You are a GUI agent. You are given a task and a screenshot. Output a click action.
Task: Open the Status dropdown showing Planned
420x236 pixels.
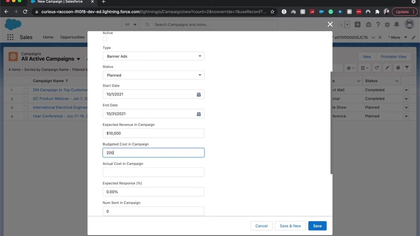(153, 75)
